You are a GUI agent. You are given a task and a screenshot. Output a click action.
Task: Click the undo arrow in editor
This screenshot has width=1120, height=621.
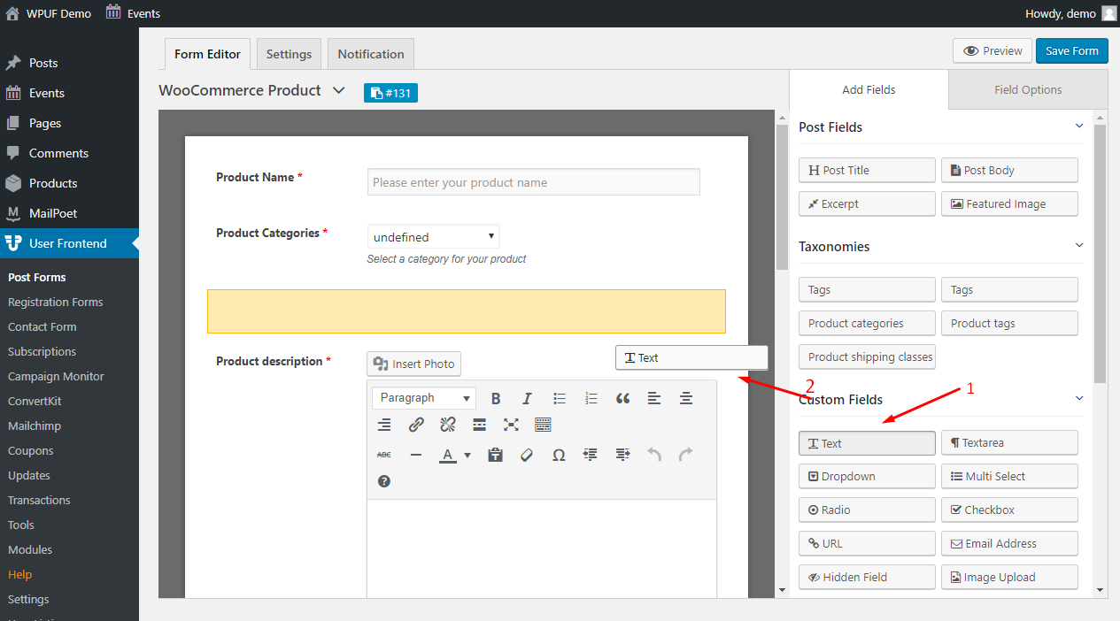coord(654,455)
